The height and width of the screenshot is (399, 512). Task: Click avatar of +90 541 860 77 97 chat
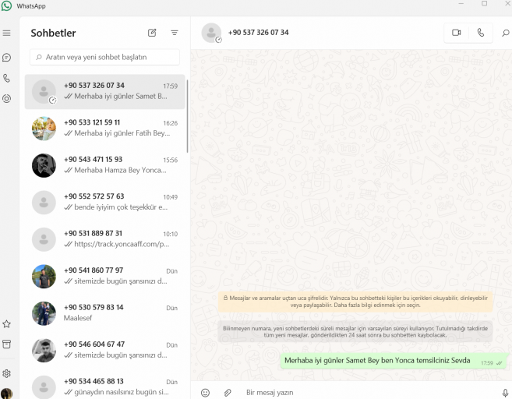click(44, 277)
